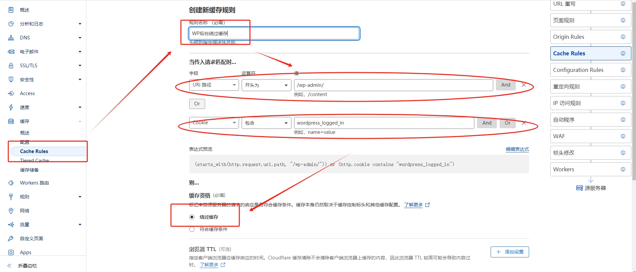Screen dimensions: 636x272
Task: Select the 符合缓存条件 radio button
Action: click(192, 229)
